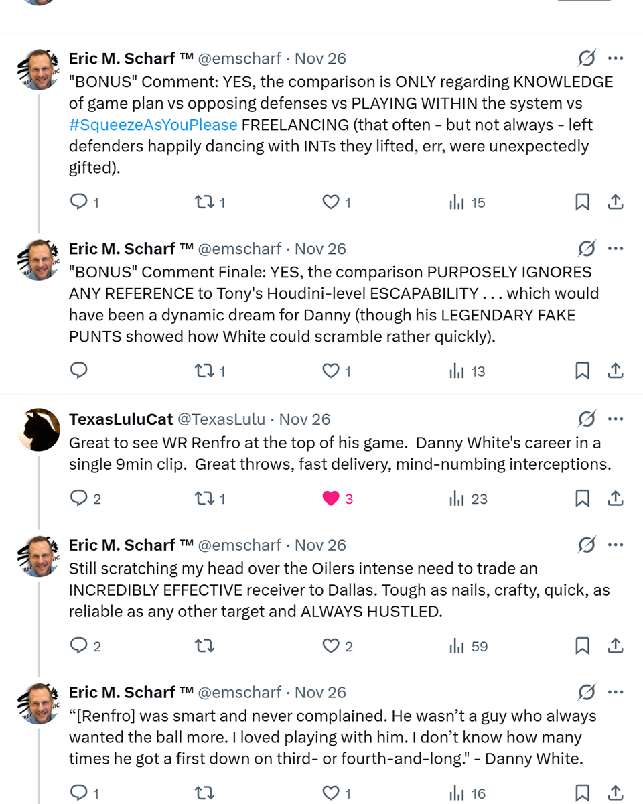The image size is (643, 804).
Task: Like the 'BONUS Comment Finale' tweet
Action: (331, 371)
